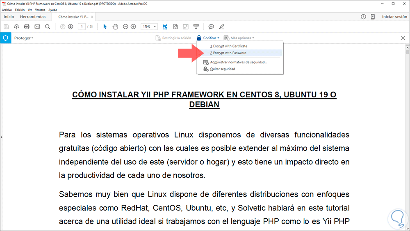Click padlock icon beside Codificar
The height and width of the screenshot is (231, 410).
199,38
